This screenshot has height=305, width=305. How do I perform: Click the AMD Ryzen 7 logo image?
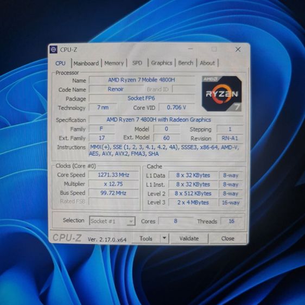click(222, 93)
